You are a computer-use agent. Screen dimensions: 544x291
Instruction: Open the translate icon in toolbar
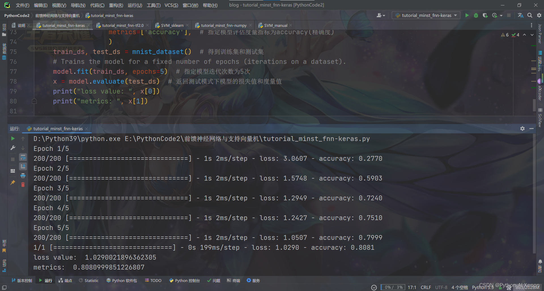(520, 15)
